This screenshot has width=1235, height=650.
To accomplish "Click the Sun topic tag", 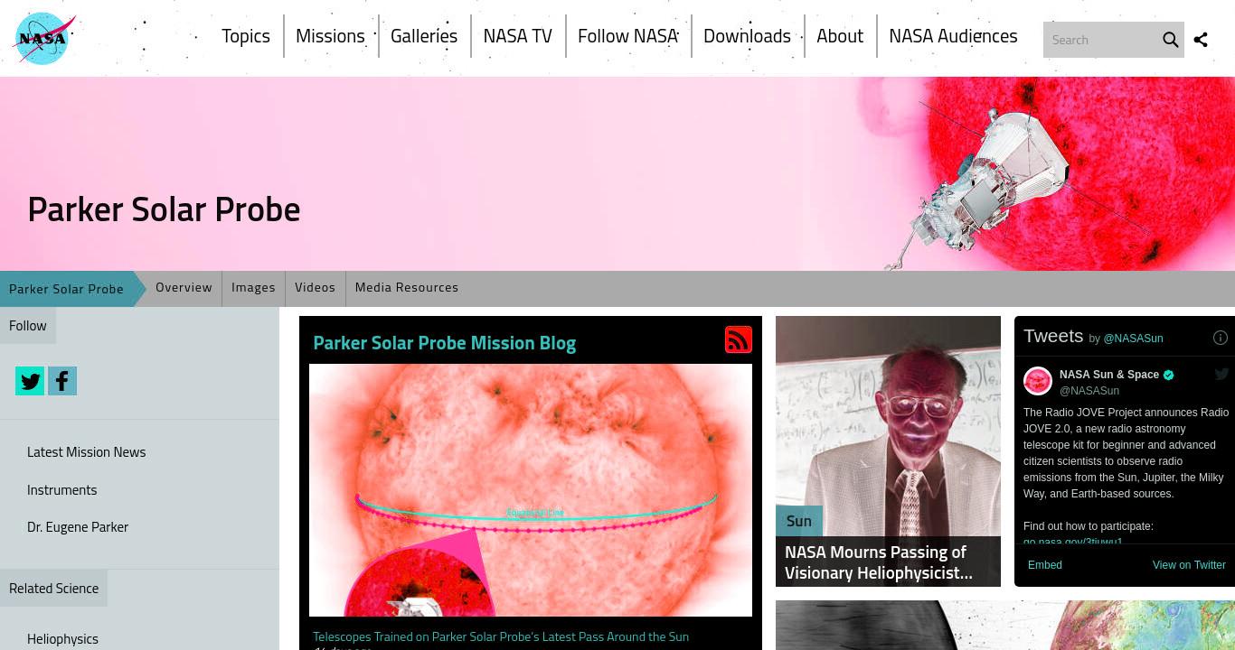I will (799, 521).
